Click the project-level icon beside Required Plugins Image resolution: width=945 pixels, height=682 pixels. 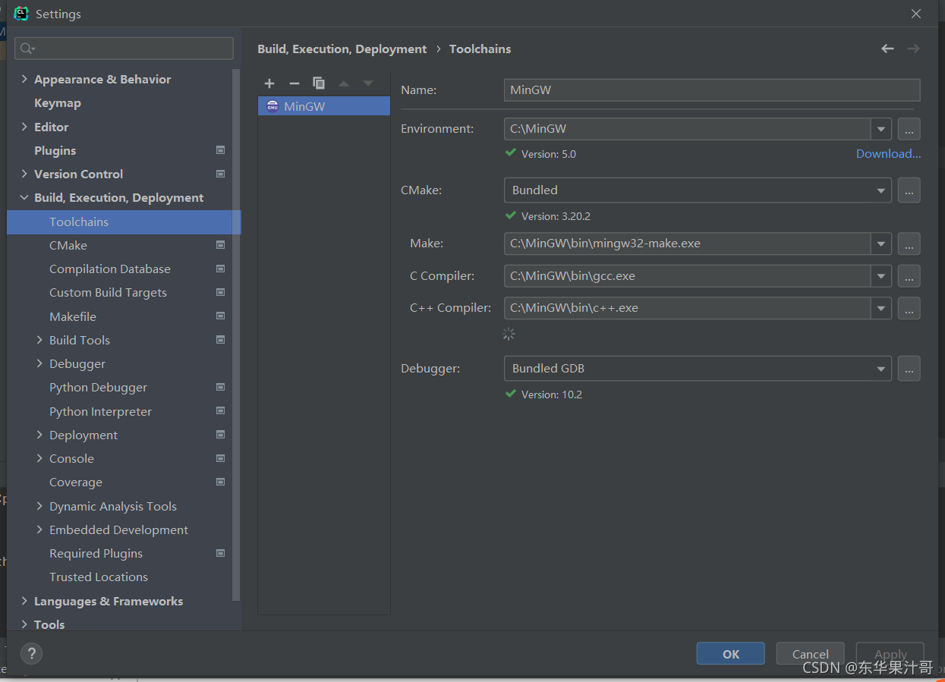point(220,553)
